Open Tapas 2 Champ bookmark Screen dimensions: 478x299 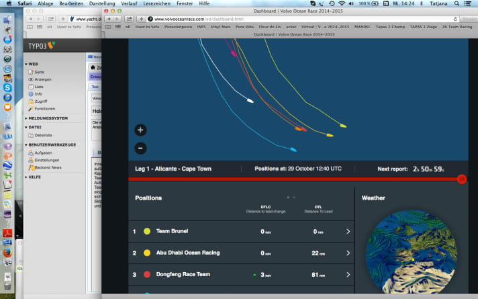(x=390, y=27)
